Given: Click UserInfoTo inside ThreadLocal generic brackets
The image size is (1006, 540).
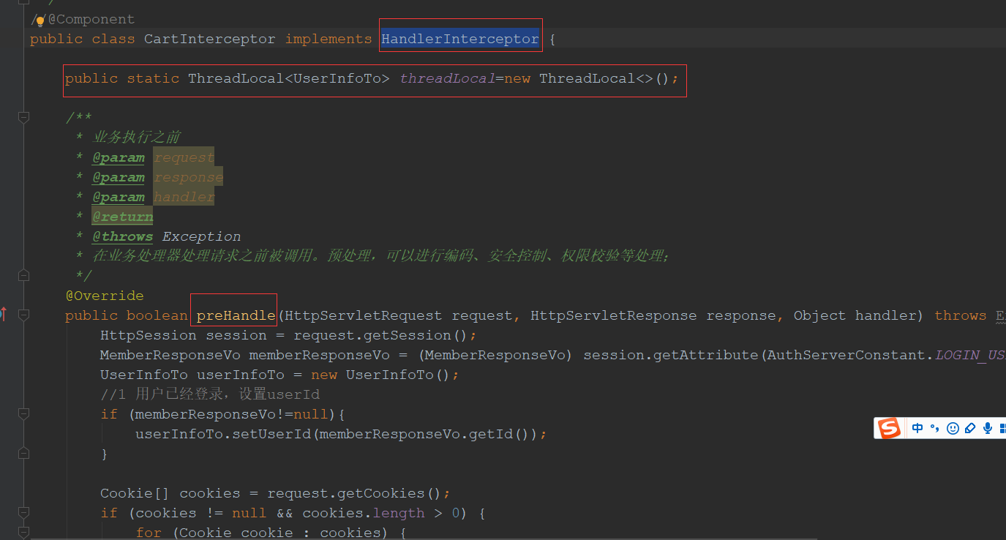Looking at the screenshot, I should [337, 78].
